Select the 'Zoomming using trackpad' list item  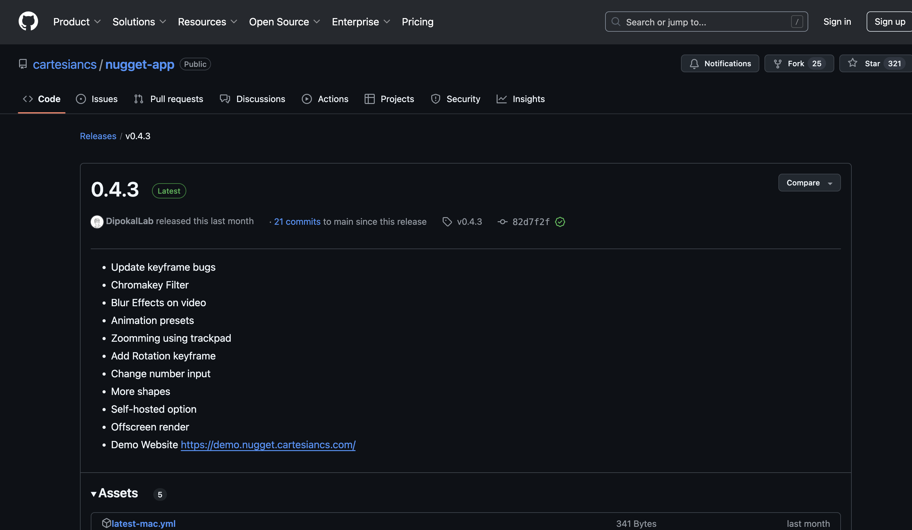point(171,338)
